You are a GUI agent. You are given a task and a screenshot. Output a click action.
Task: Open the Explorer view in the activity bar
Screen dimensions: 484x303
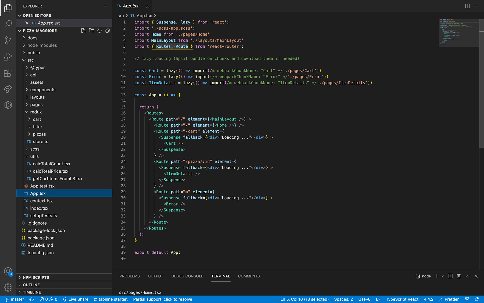[8, 8]
